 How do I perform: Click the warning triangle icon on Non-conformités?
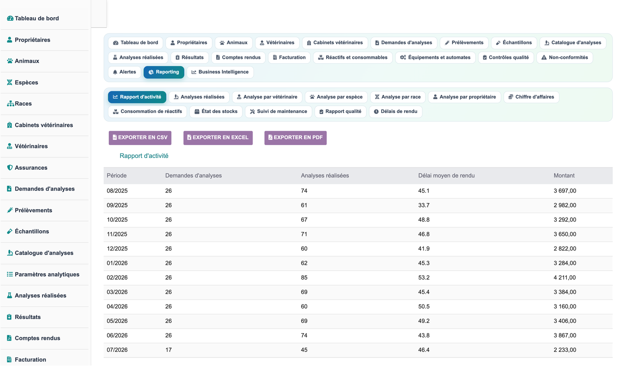pos(544,58)
